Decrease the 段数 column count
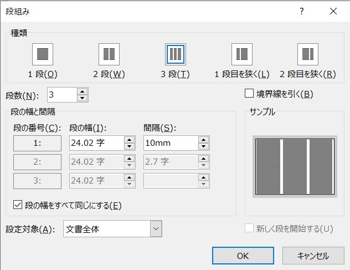 [83, 98]
